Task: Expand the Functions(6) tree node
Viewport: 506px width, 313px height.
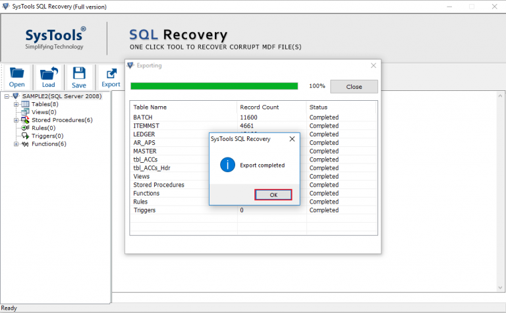Action: pos(16,144)
